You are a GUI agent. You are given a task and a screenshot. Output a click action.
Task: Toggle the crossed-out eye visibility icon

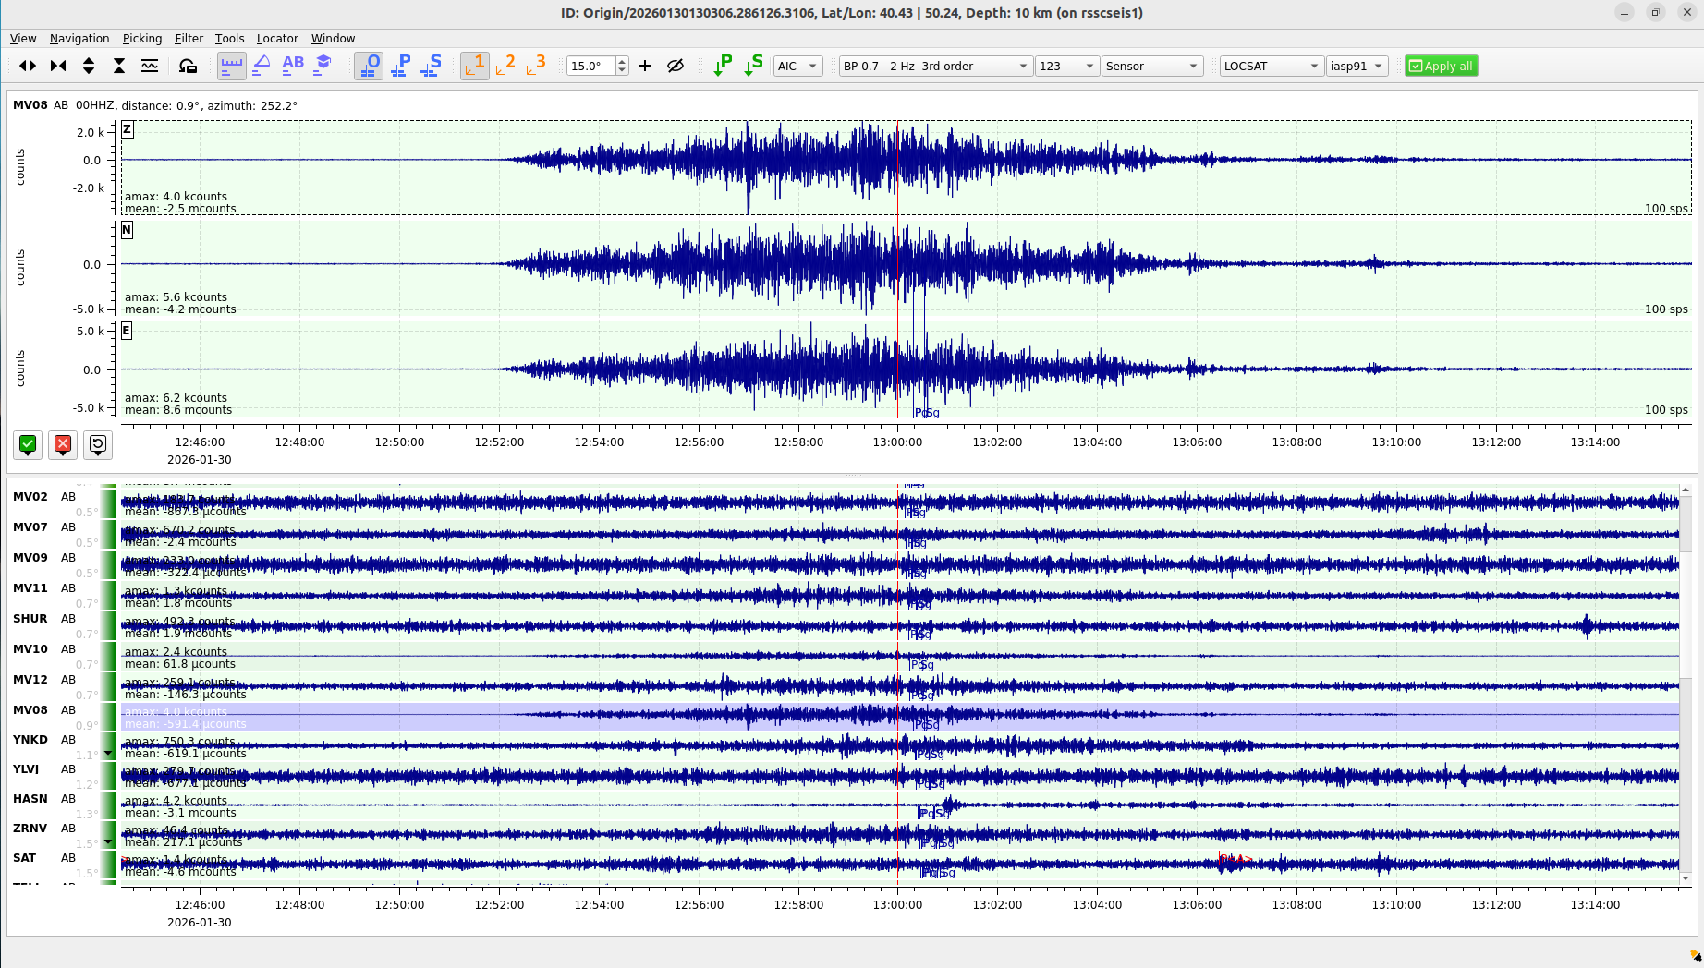pos(676,66)
